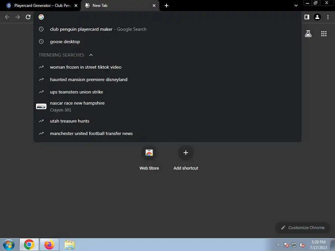Reload the page with the refresh icon
The height and width of the screenshot is (251, 335).
pyautogui.click(x=28, y=17)
